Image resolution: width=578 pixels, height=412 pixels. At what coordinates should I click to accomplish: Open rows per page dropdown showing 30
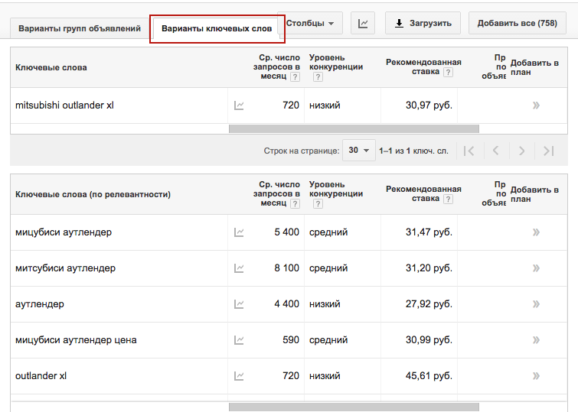tap(359, 151)
